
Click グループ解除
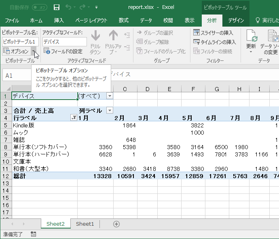click(152, 42)
